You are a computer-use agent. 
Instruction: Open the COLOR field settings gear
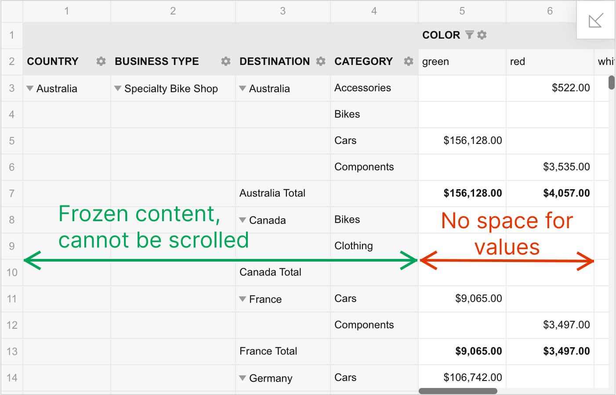pos(482,35)
